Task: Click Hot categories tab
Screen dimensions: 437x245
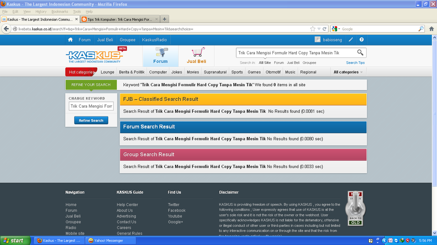Action: click(x=81, y=72)
